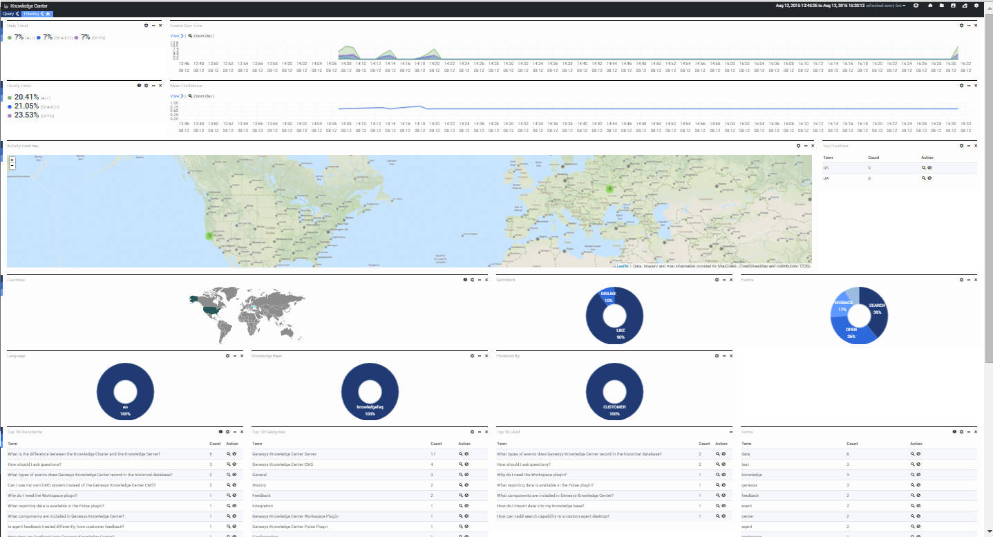The image size is (993, 537).
Task: Click magnifier filter icon for US row
Action: [x=923, y=168]
